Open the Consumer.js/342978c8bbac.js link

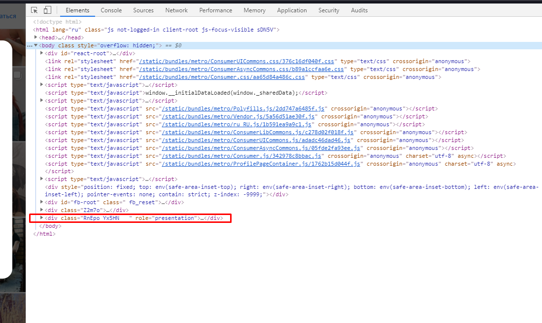241,156
